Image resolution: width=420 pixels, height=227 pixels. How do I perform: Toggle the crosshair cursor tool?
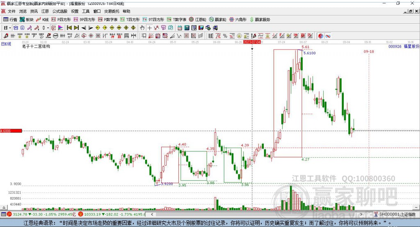pos(149,28)
